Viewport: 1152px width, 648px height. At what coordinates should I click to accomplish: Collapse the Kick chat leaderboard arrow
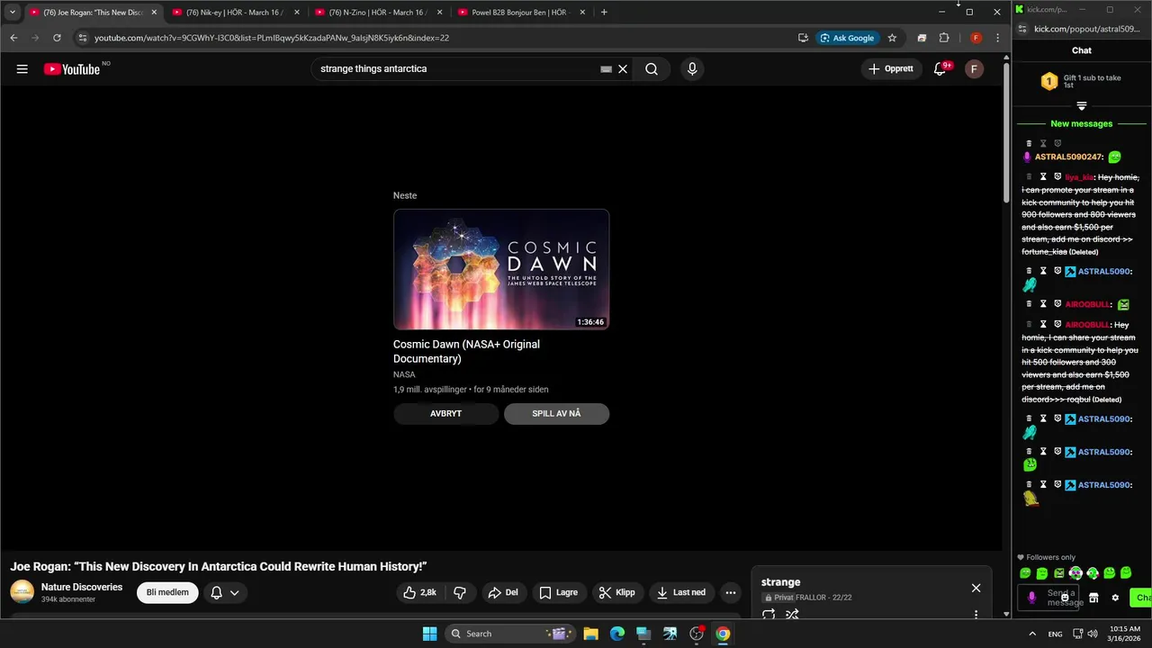tap(1082, 105)
